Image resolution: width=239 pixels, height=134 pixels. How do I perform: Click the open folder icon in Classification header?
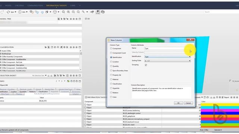point(55,47)
